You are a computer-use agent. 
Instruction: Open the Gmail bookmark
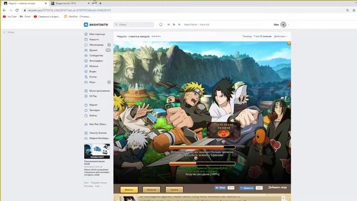pos(25,17)
